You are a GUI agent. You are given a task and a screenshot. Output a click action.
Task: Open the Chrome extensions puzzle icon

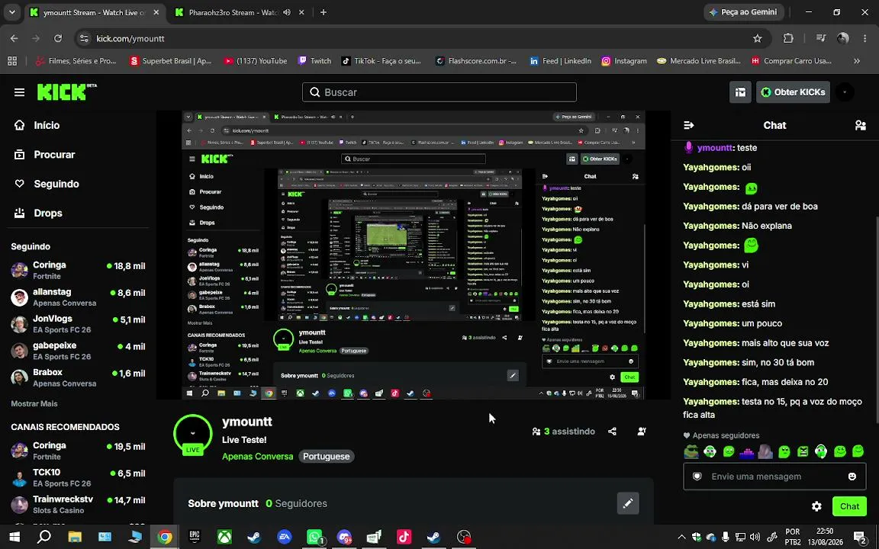click(x=788, y=38)
